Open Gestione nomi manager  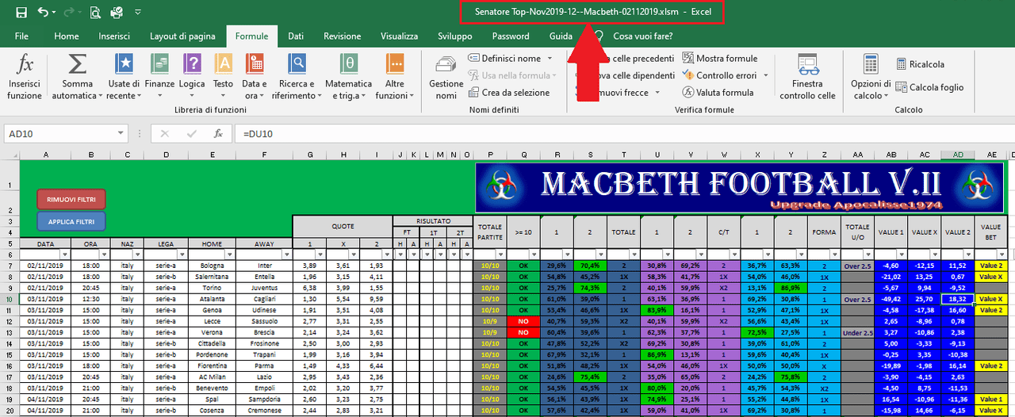click(446, 76)
